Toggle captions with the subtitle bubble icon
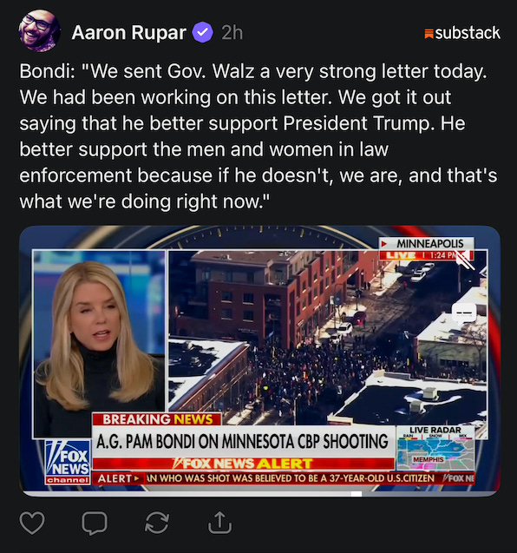Viewport: 517px width, 553px height. click(464, 313)
